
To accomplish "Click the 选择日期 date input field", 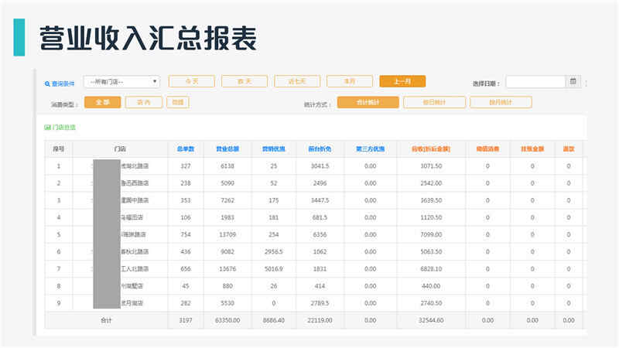I will point(535,82).
